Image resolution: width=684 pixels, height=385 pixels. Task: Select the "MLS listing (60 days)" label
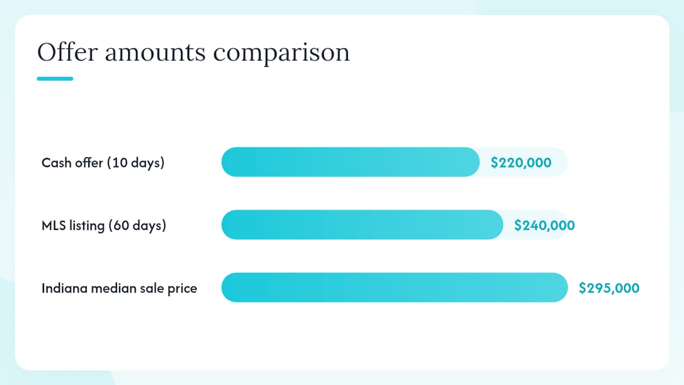click(104, 225)
